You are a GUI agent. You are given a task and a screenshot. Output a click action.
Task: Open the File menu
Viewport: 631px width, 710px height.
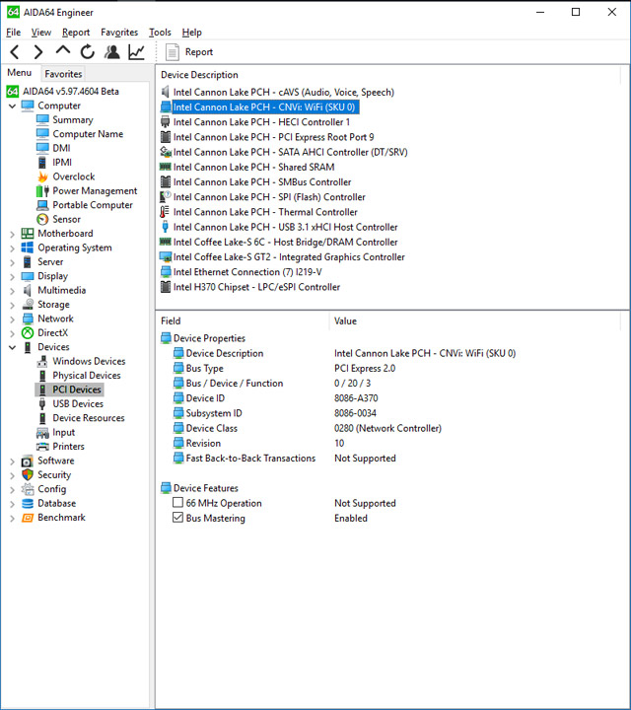[x=13, y=33]
